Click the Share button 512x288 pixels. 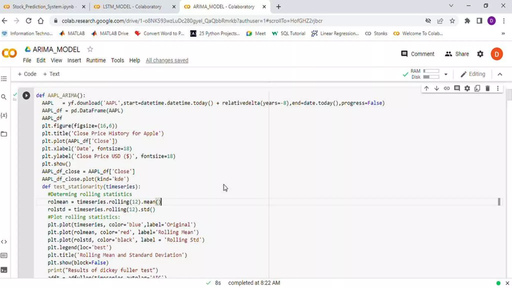457,54
